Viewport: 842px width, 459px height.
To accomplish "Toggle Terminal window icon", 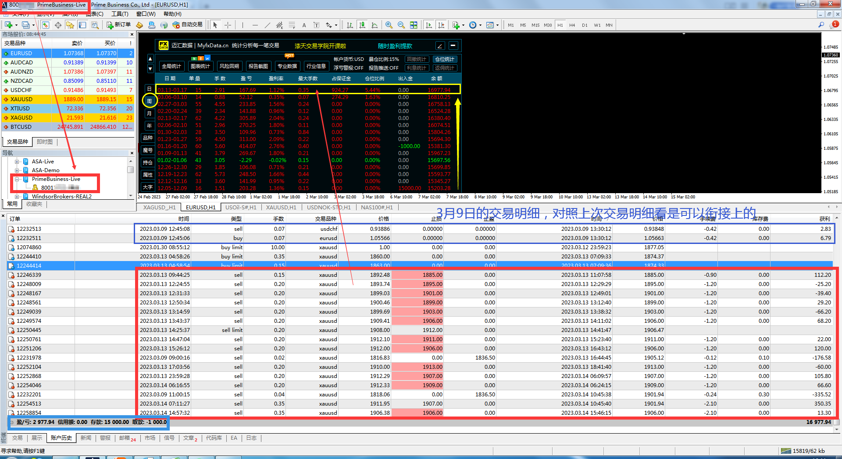I will click(x=82, y=25).
